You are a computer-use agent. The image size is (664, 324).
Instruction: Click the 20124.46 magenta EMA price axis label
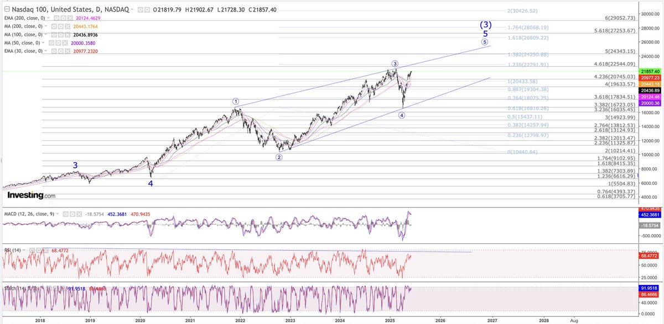(x=650, y=97)
